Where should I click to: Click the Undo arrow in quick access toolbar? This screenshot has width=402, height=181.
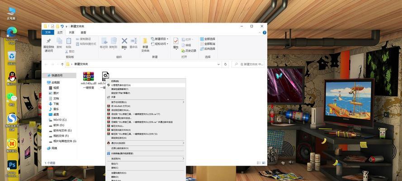62,26
